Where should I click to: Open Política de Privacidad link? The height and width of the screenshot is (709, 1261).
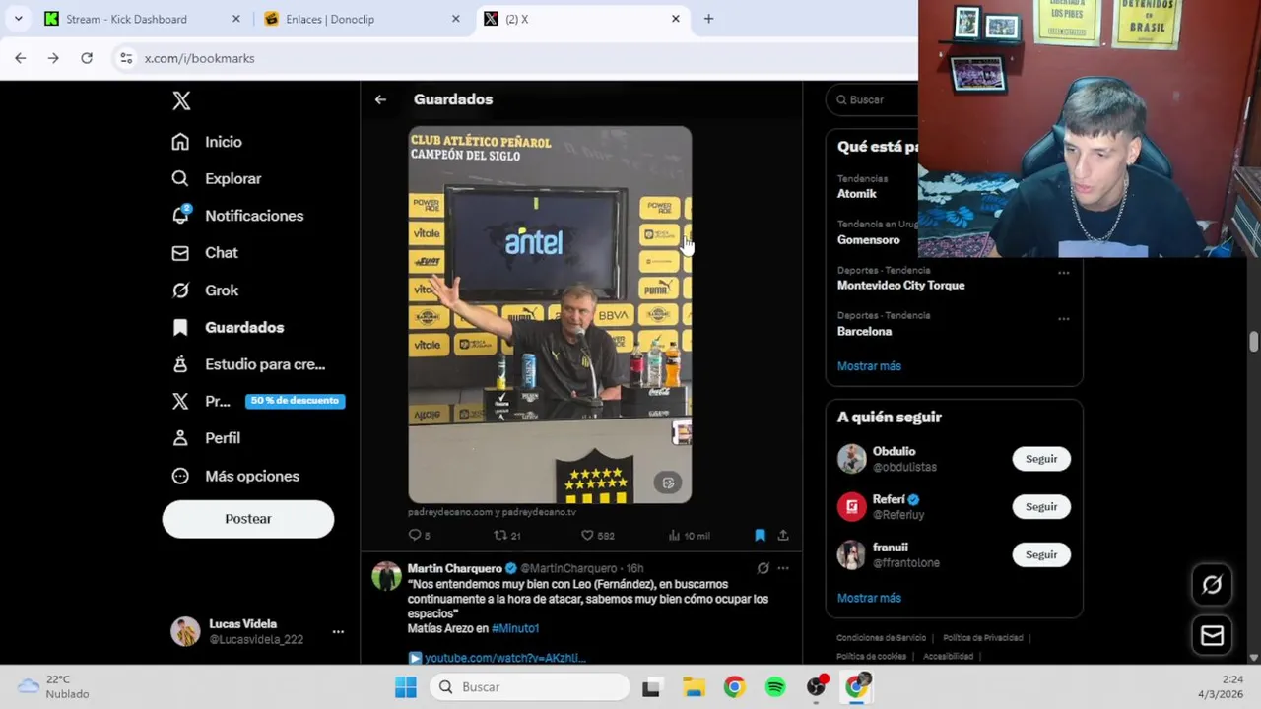click(982, 638)
